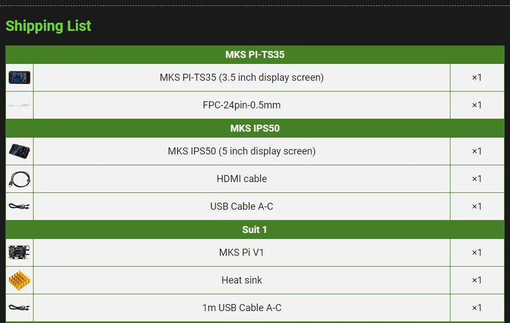The image size is (510, 323).
Task: Click the MKS PI-TS35 display thumbnail image
Action: click(19, 77)
